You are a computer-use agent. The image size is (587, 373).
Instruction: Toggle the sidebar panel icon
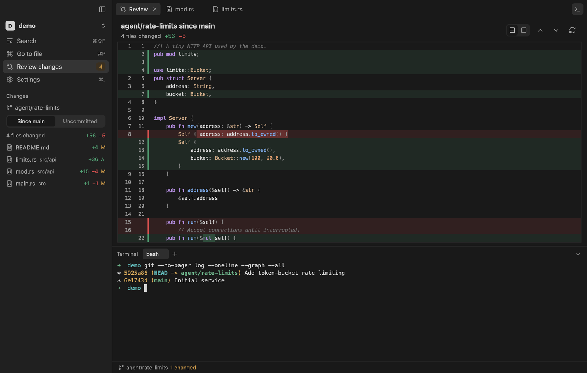[x=102, y=9]
